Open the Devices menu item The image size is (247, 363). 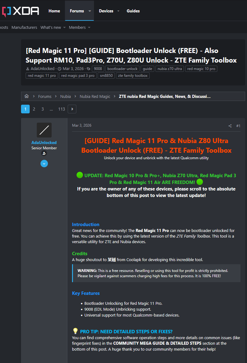tap(106, 11)
